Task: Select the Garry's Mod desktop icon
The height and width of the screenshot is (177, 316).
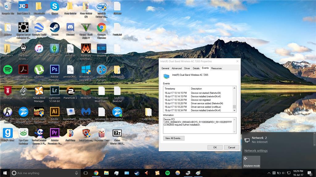Action: [8, 135]
